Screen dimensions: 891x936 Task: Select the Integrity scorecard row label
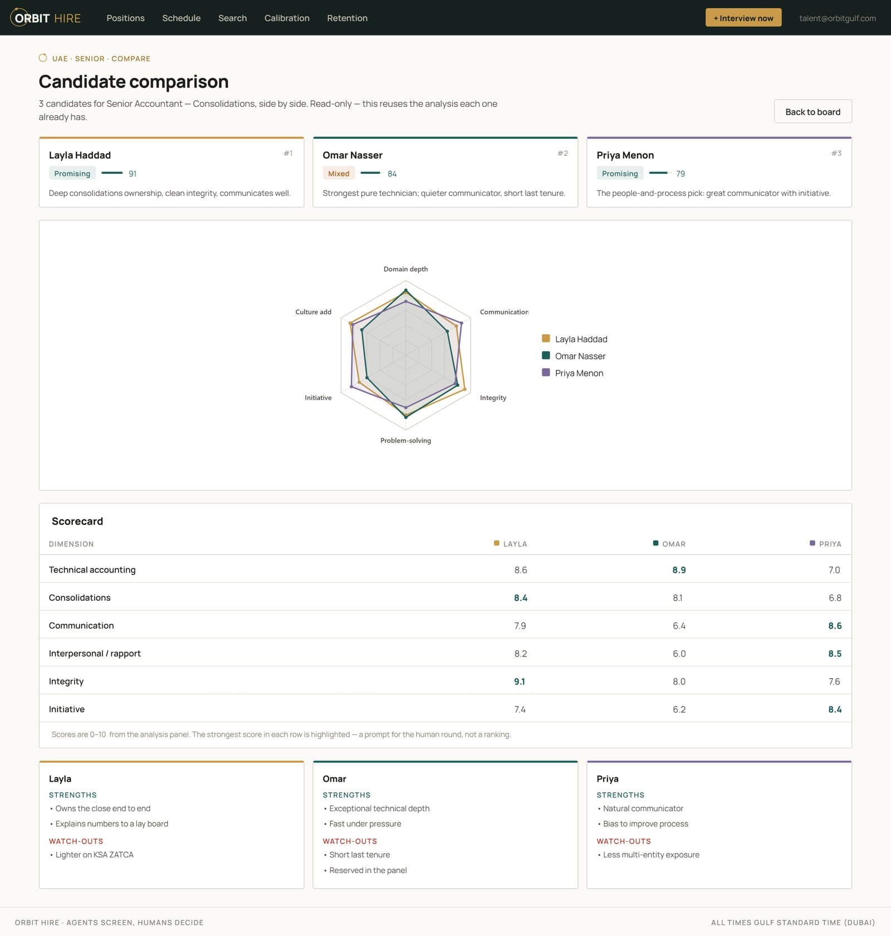66,681
